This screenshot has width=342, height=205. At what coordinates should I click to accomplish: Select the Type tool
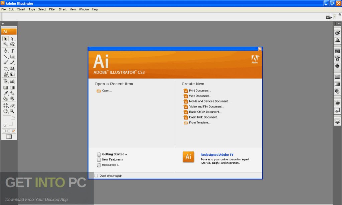(x=12, y=51)
